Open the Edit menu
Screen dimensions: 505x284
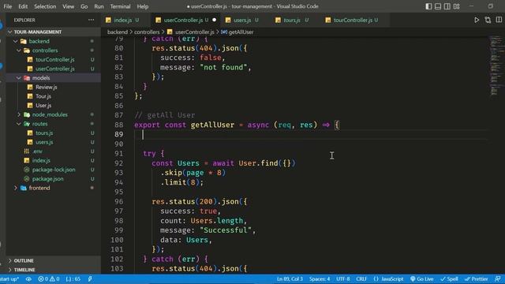[23, 6]
